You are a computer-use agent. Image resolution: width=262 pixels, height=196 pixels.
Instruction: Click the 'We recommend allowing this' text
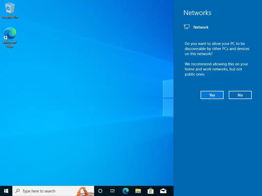click(x=216, y=69)
